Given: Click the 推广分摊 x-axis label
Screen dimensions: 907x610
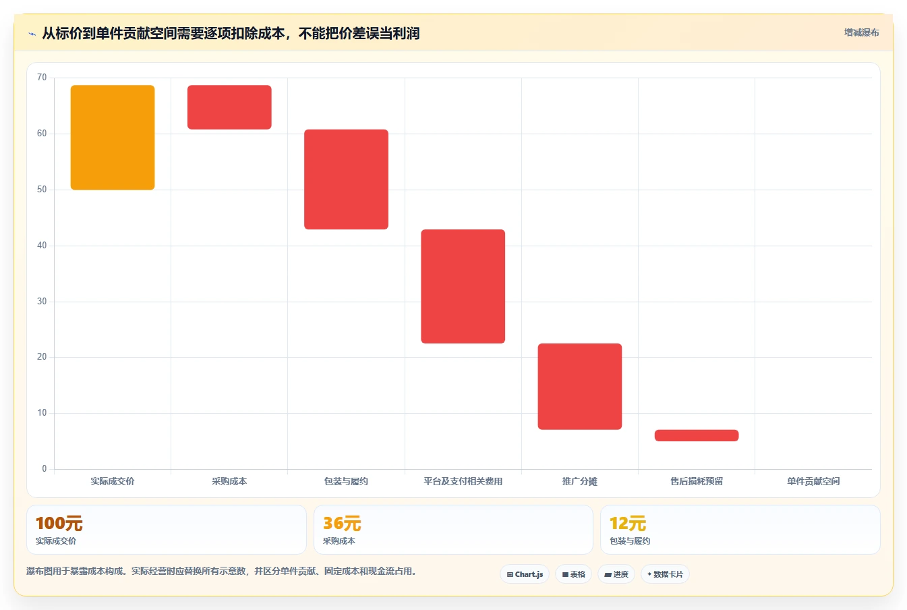Looking at the screenshot, I should pos(580,481).
